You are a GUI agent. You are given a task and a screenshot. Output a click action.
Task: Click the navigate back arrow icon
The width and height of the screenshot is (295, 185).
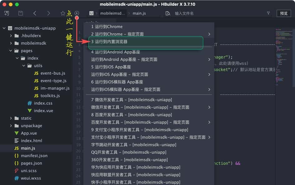pyautogui.click(x=35, y=13)
